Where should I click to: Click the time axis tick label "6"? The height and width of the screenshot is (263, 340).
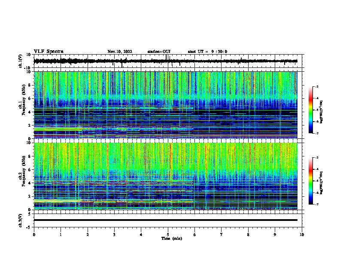coord(195,235)
